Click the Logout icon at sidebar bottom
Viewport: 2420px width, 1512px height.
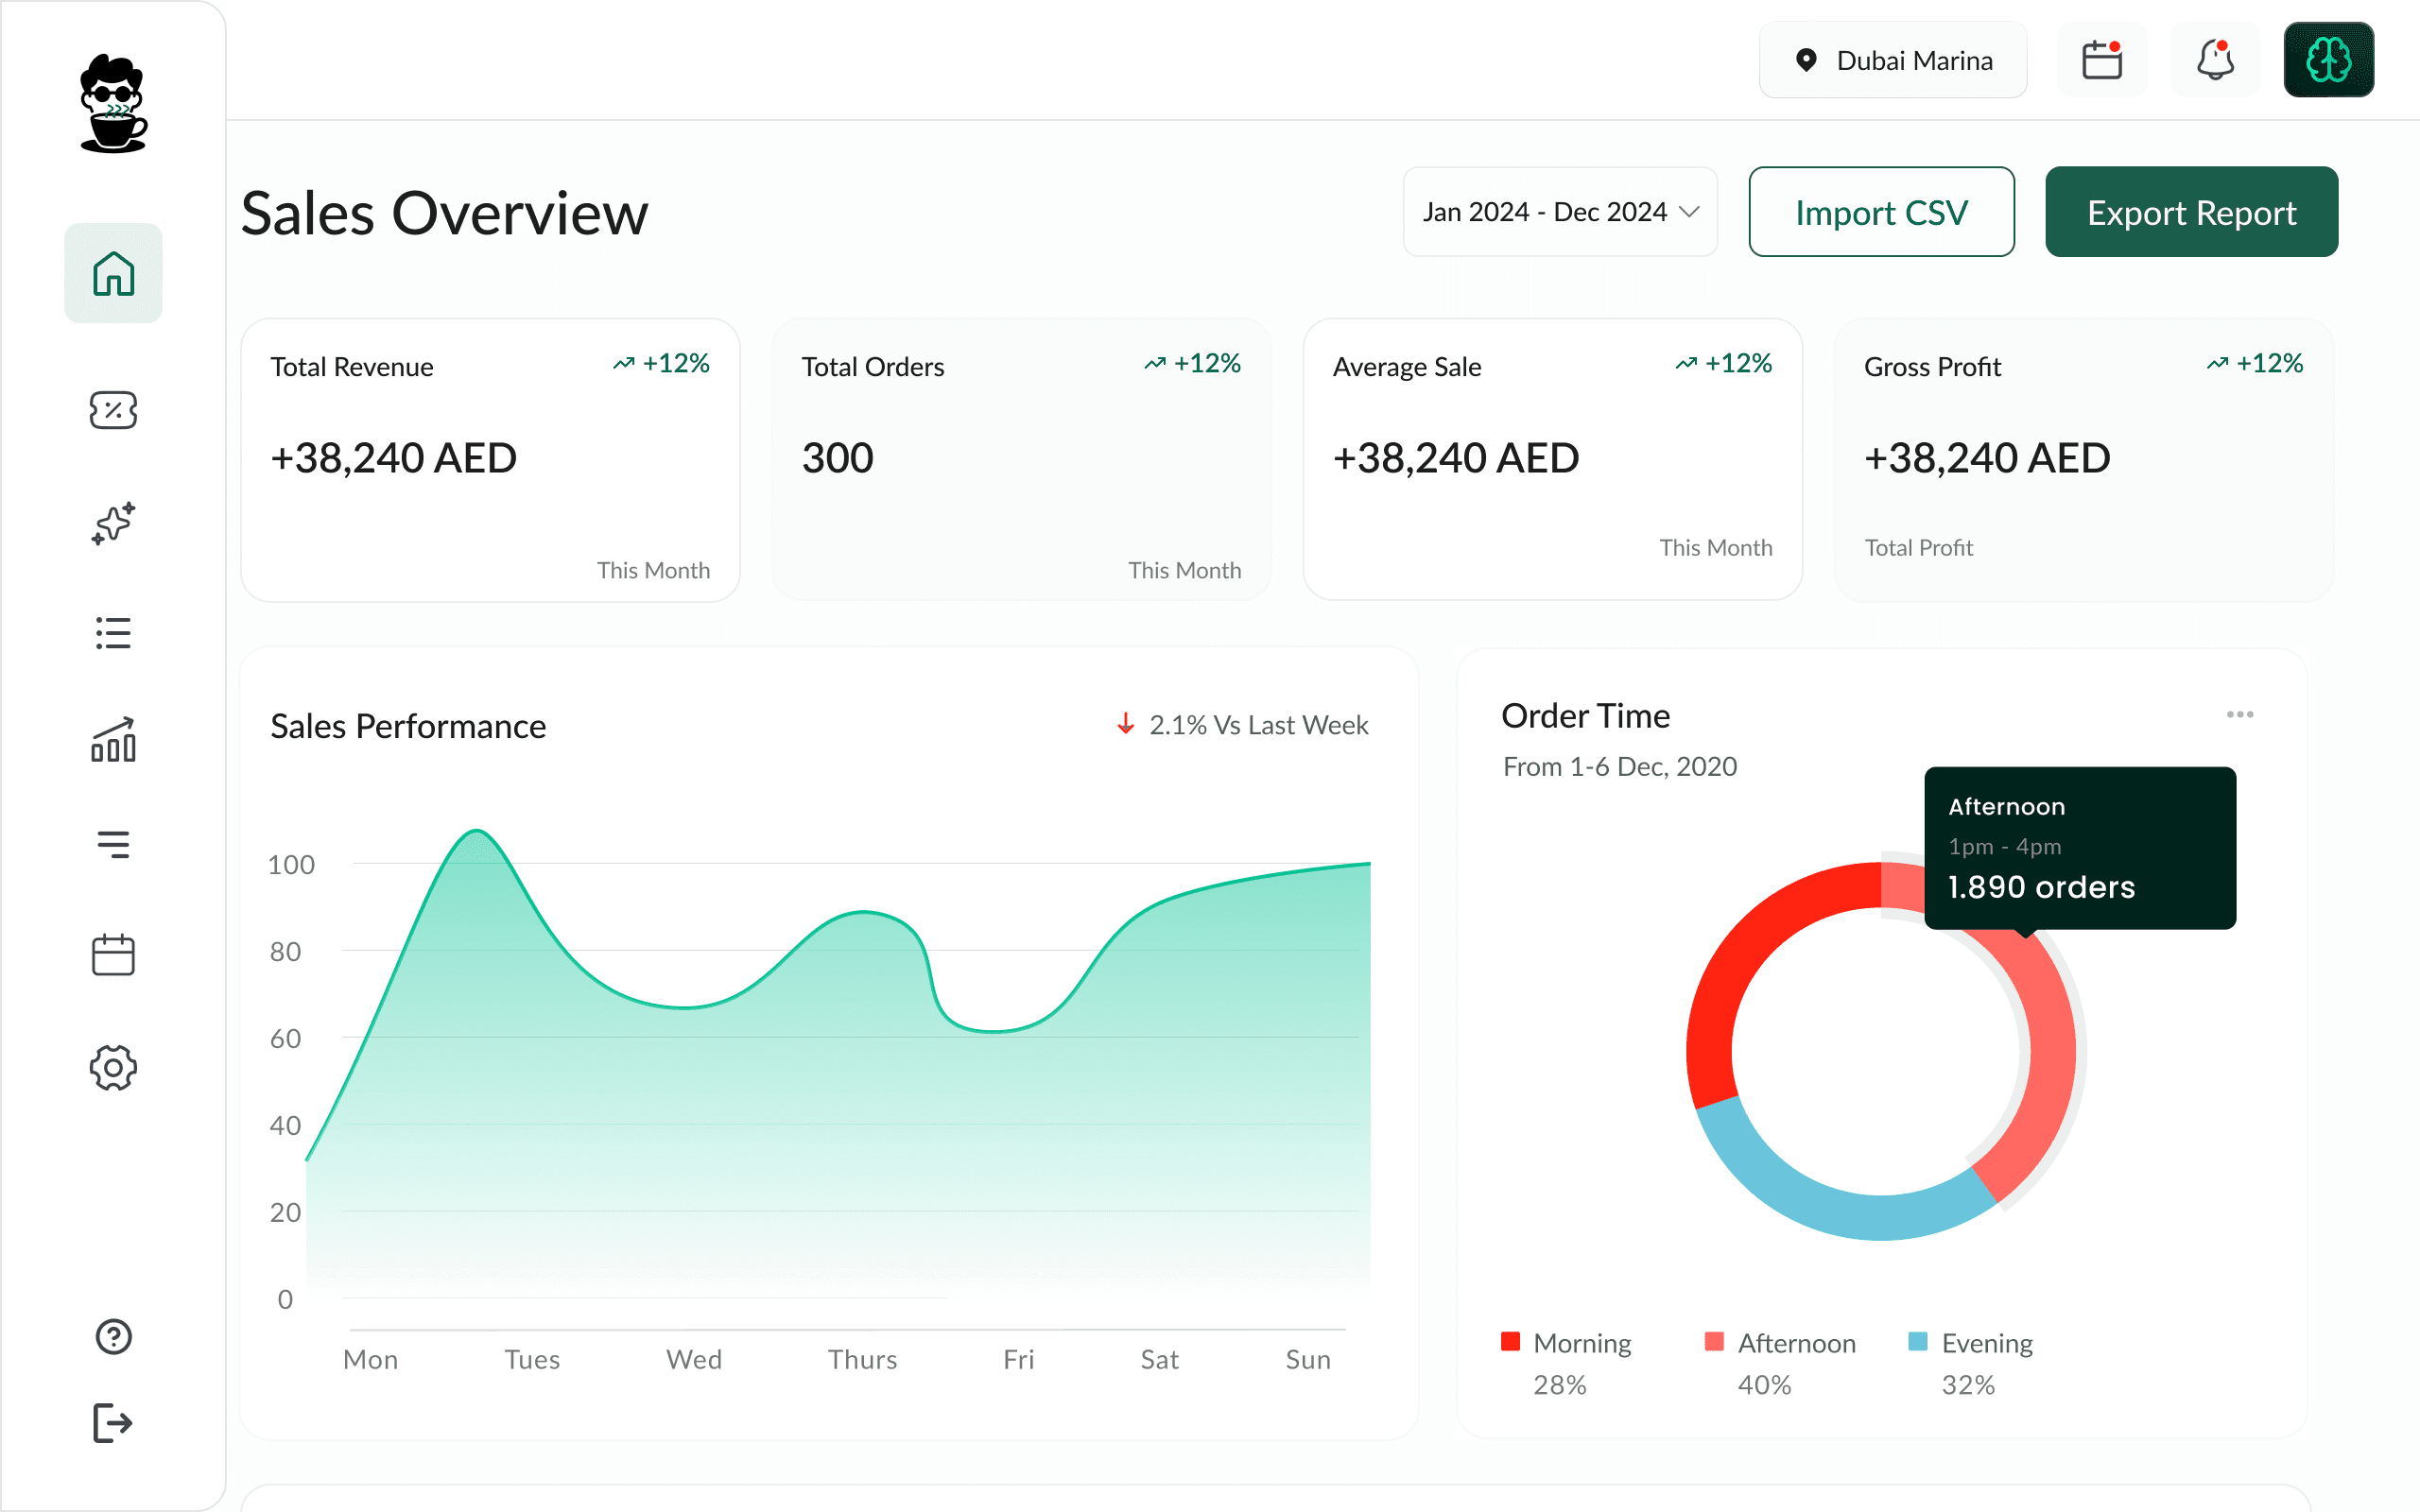coord(113,1423)
